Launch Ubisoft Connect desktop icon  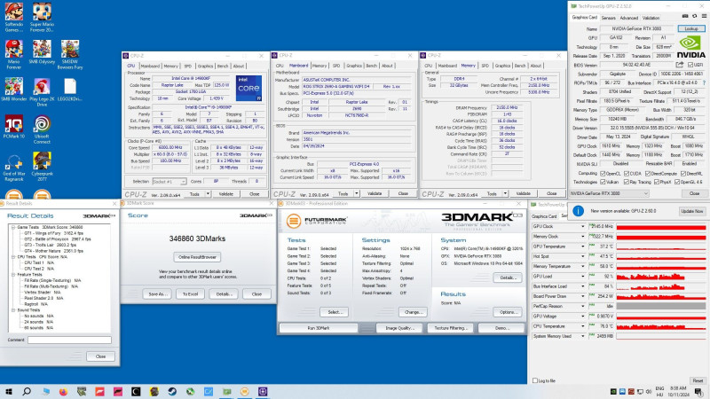42,129
